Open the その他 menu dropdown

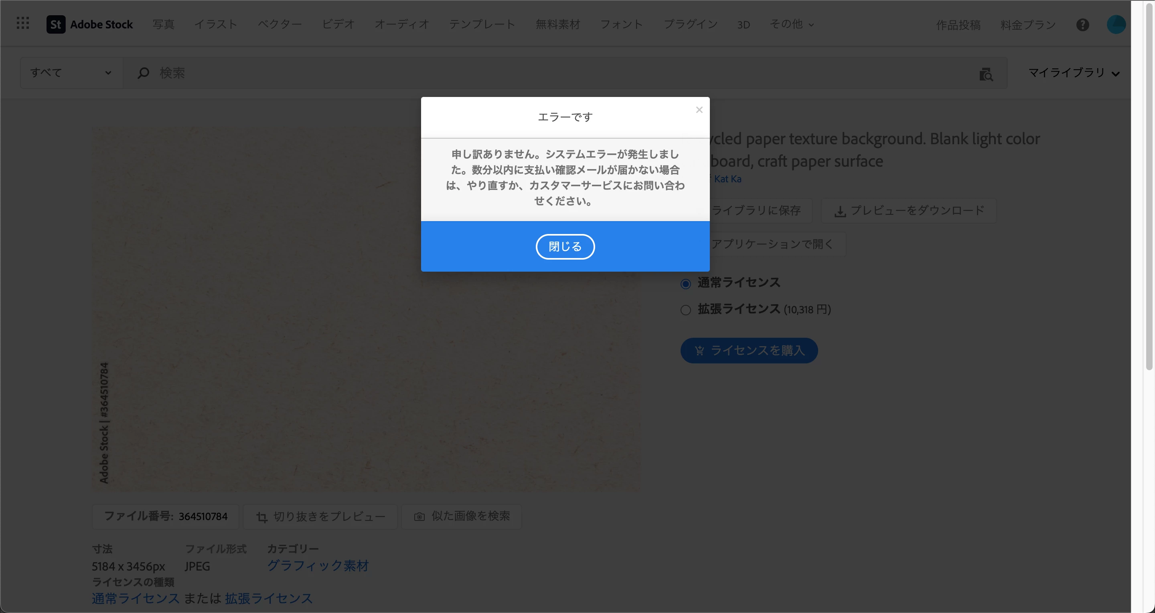point(791,24)
